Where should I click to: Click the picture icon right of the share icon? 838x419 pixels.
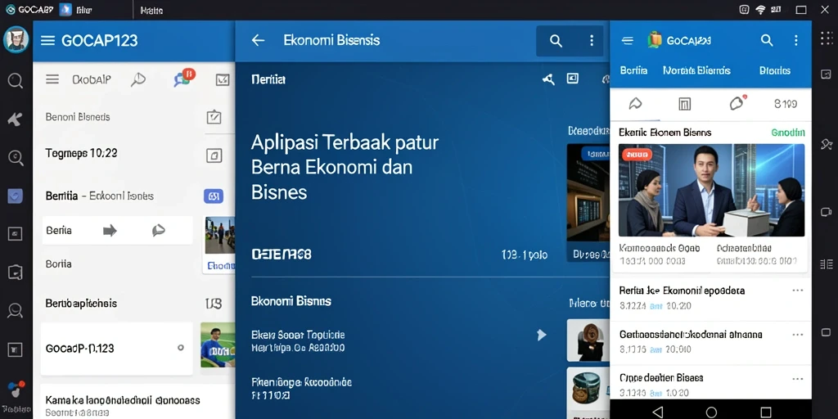point(572,79)
